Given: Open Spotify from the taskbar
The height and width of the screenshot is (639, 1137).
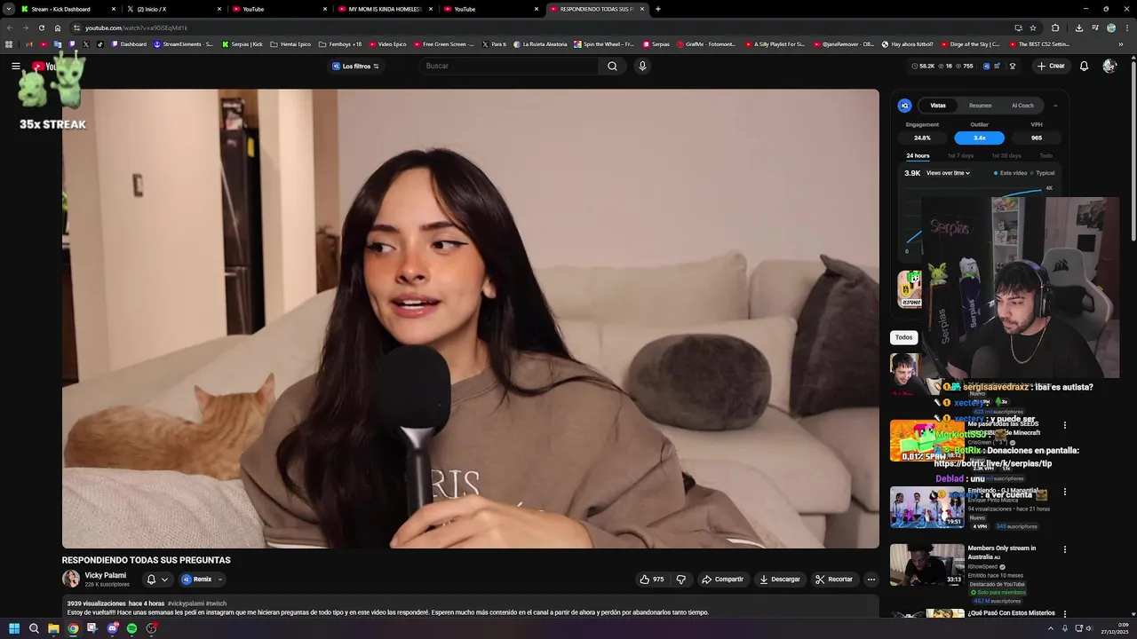Looking at the screenshot, I should (x=131, y=628).
